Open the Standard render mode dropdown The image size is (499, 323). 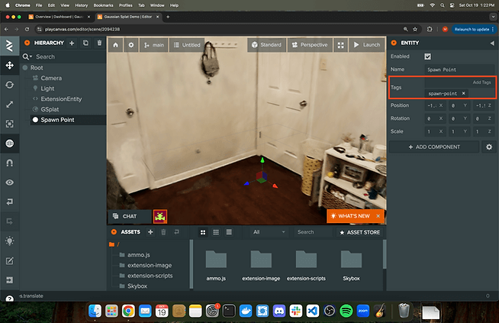coord(266,45)
